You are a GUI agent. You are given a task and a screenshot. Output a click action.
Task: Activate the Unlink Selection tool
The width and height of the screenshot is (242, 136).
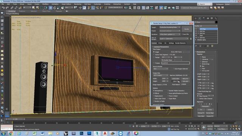[16, 8]
